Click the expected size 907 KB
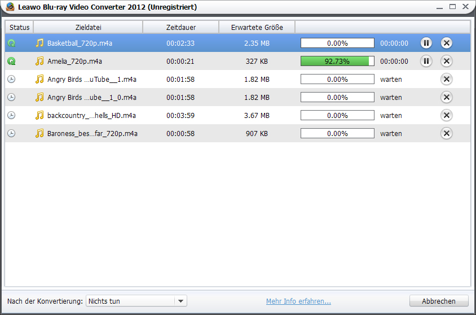Screen dimensions: 476x315 257,133
